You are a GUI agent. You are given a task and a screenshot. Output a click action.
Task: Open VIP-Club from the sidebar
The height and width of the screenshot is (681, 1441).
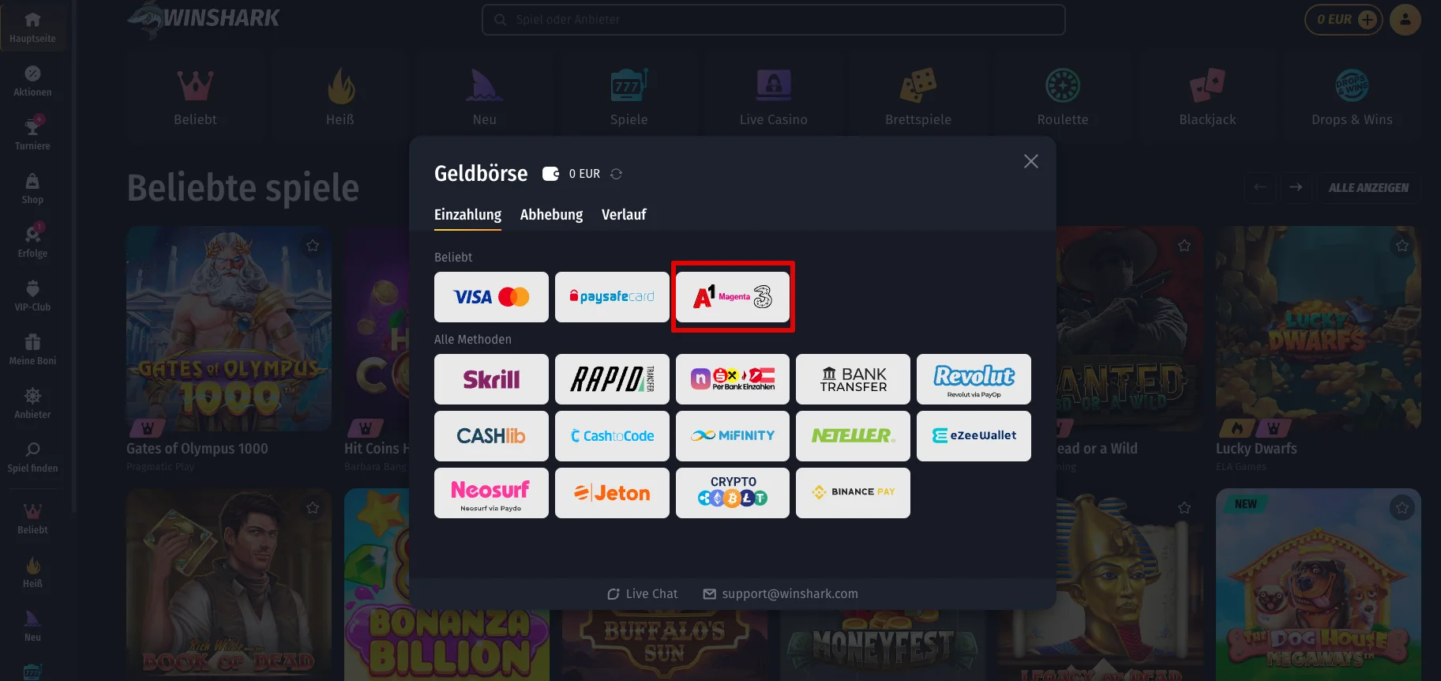pyautogui.click(x=32, y=288)
